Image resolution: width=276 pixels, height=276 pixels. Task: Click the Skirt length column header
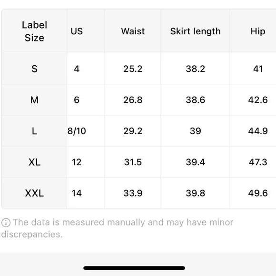click(195, 31)
